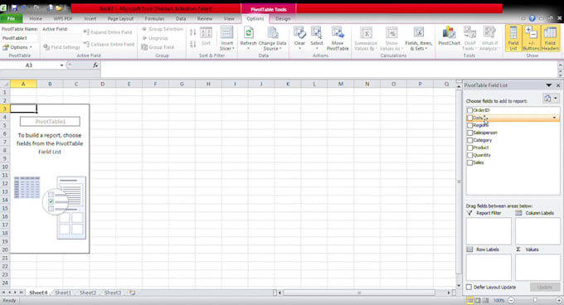Check the Date field checkbox

tap(469, 118)
